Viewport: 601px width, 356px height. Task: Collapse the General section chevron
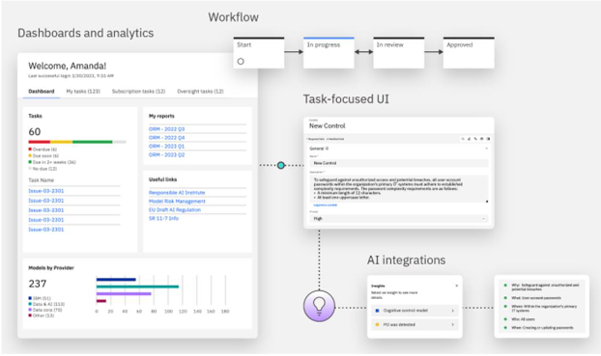(x=486, y=149)
